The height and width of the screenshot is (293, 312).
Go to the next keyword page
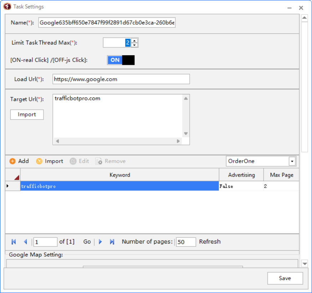[100, 242]
